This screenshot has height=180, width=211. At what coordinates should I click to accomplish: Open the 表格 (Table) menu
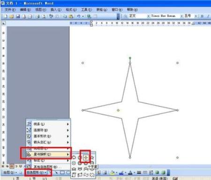coord(102,10)
